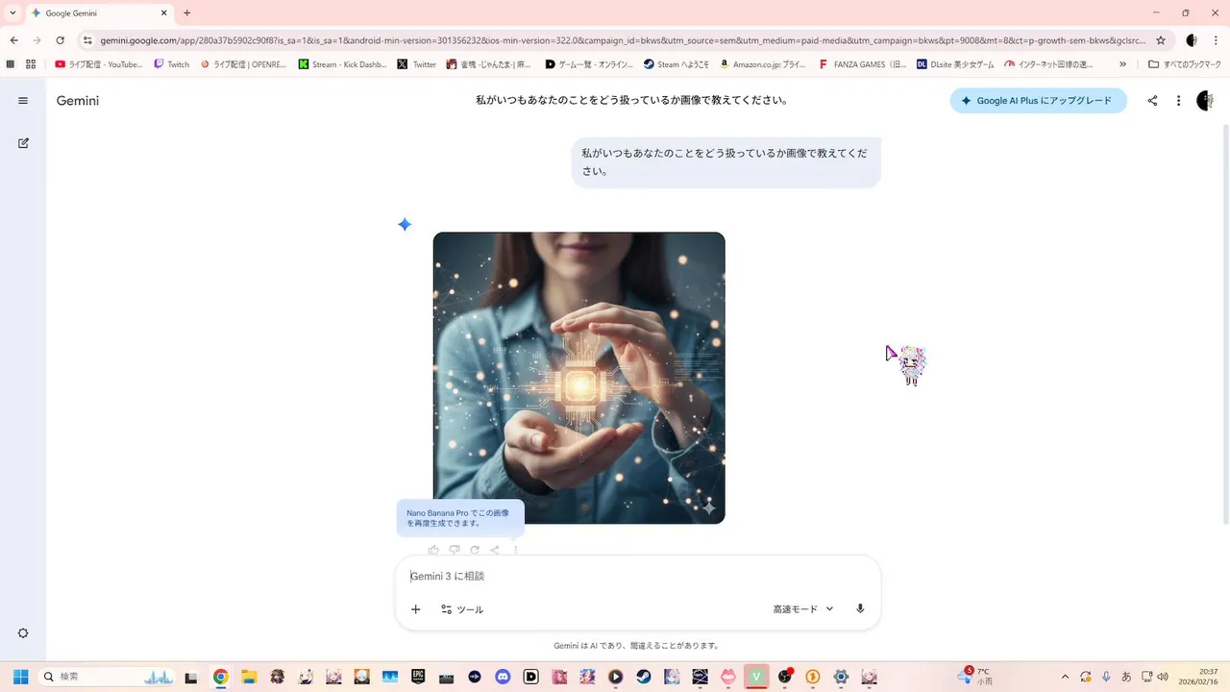Open the ライブ配信 - YouTube bookmark

[99, 64]
